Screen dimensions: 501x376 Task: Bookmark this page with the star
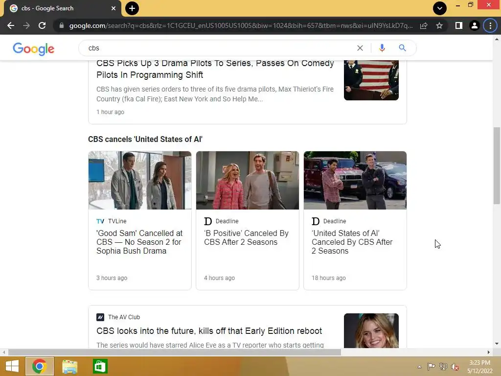(439, 25)
